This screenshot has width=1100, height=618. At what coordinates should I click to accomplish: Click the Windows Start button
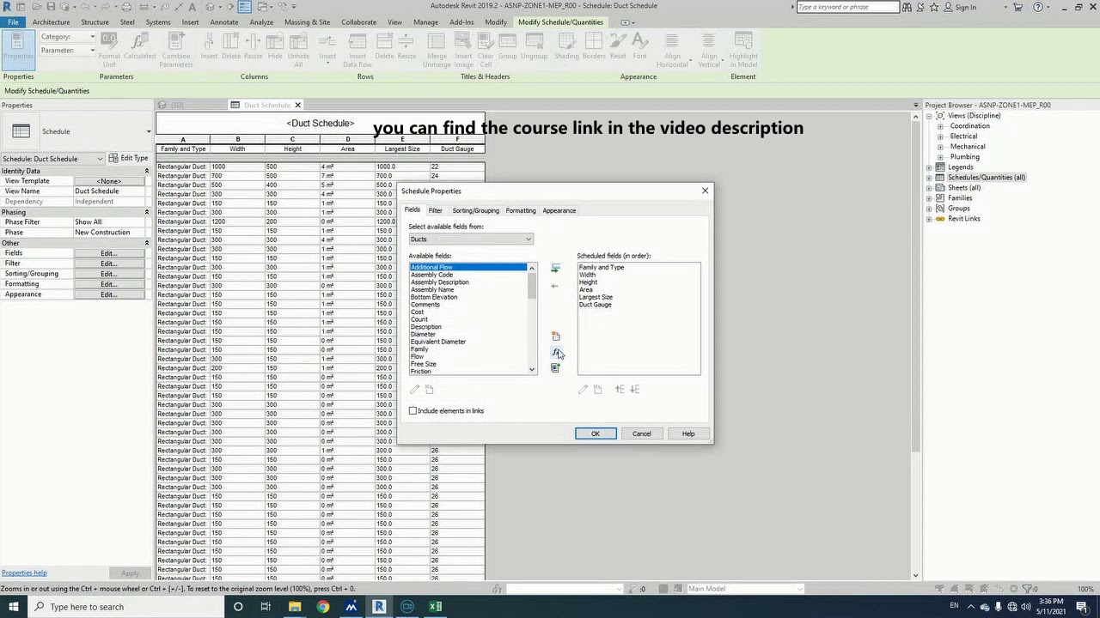pyautogui.click(x=13, y=607)
